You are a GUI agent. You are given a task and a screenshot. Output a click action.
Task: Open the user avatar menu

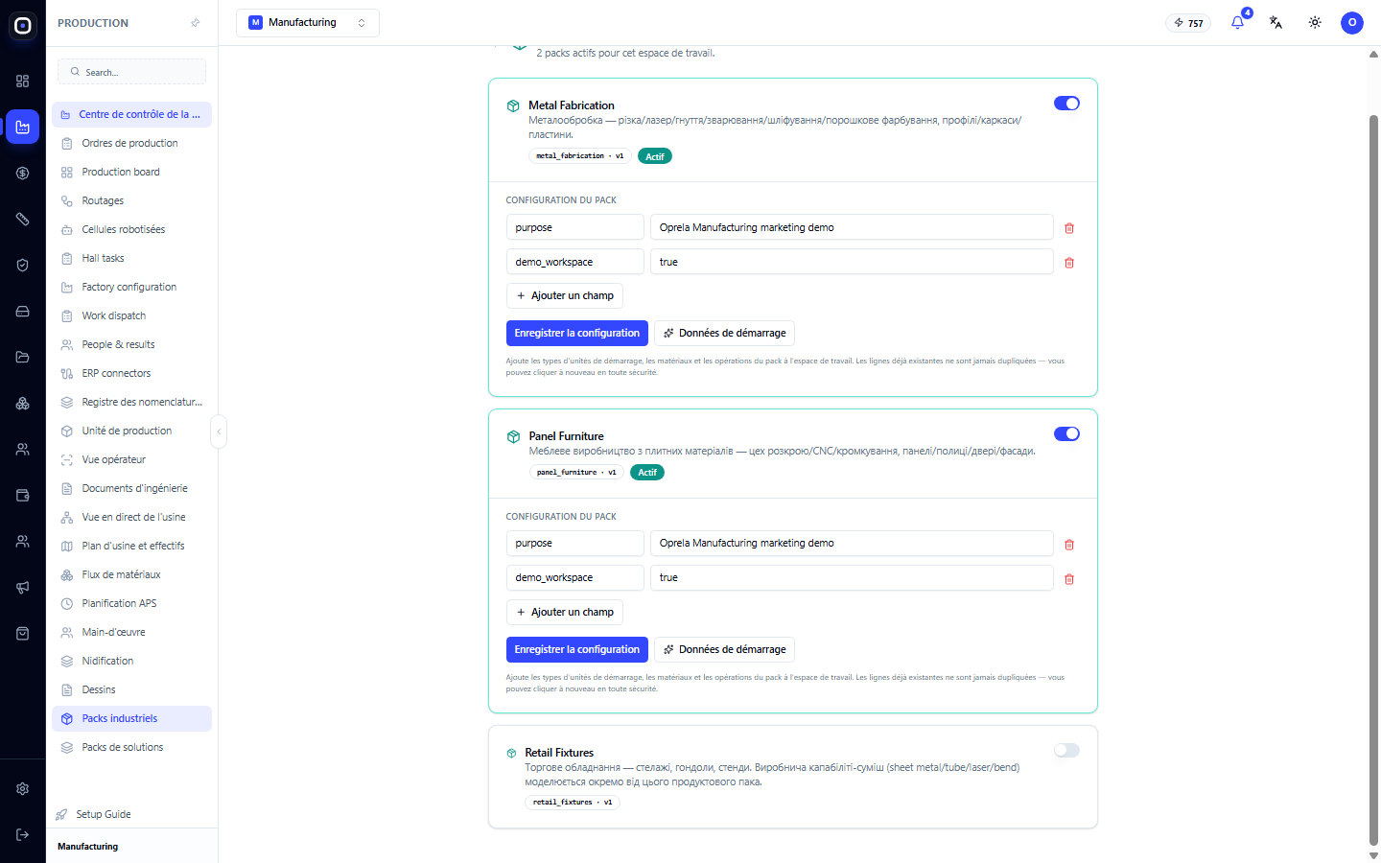coord(1352,22)
